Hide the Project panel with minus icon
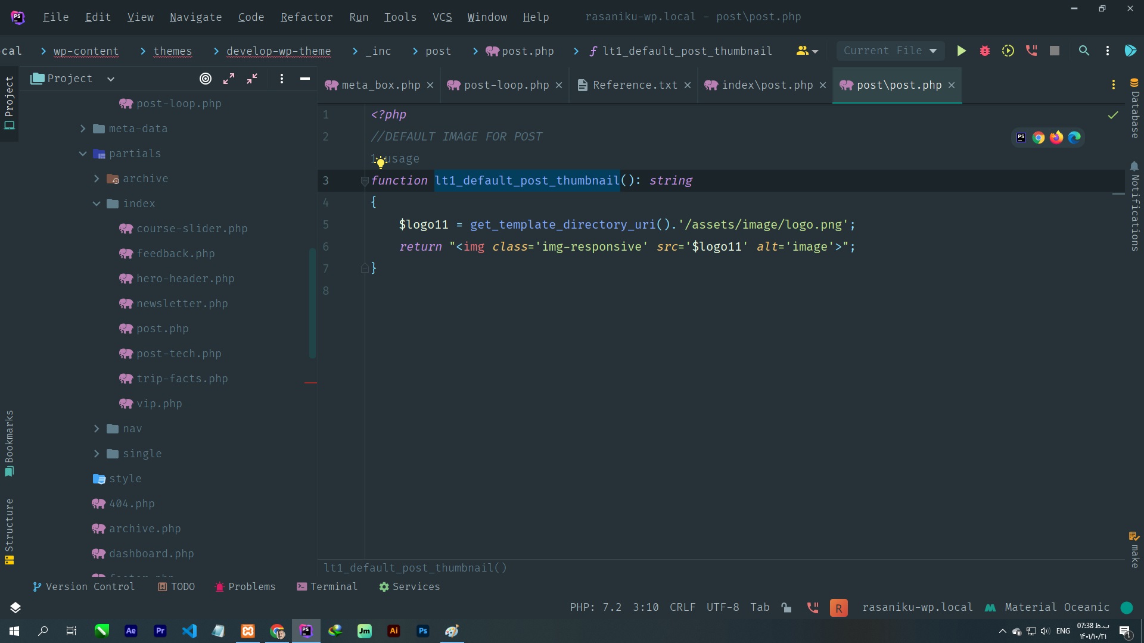The height and width of the screenshot is (643, 1144). (305, 79)
